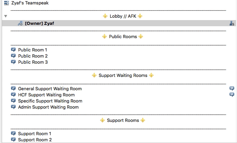
Task: Click moderated icon on HCF Support Waiting Room
Action: (232, 95)
